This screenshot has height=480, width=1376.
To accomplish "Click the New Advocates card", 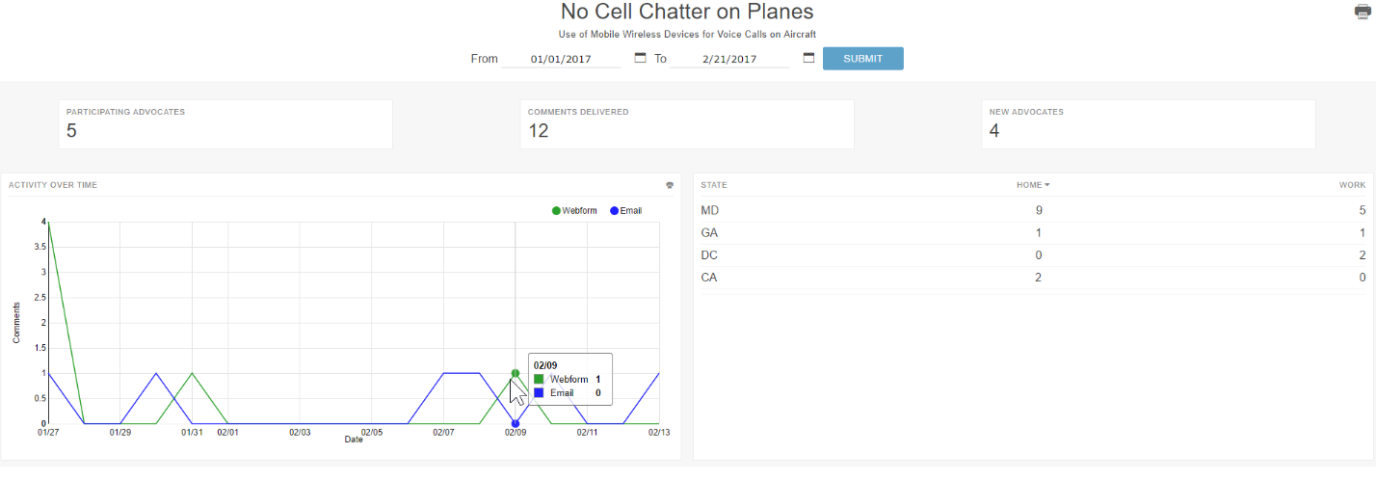I will pos(1149,124).
